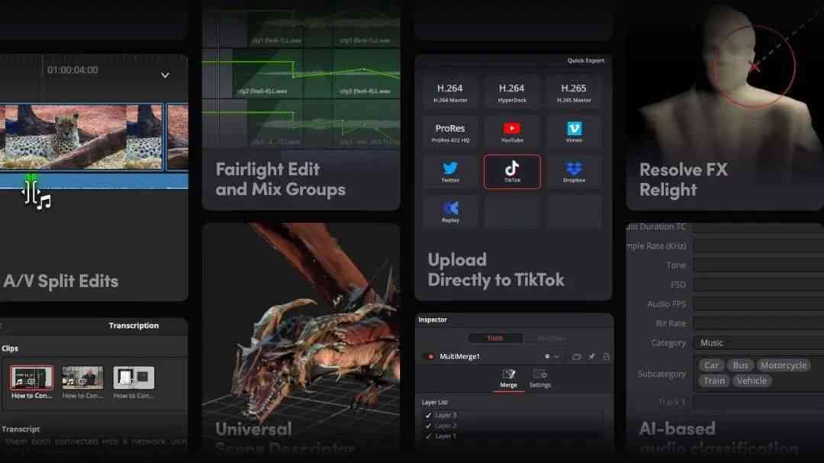Choose the YouTube export preset
The width and height of the screenshot is (824, 463).
click(512, 131)
